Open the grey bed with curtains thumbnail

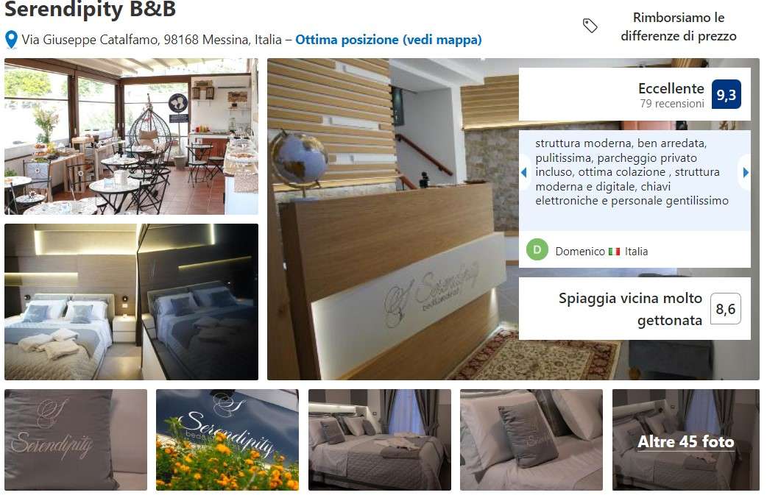point(380,440)
